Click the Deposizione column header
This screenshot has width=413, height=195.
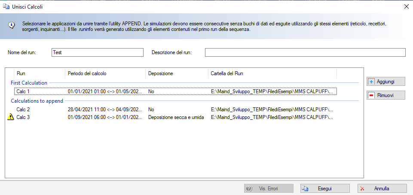(x=177, y=73)
